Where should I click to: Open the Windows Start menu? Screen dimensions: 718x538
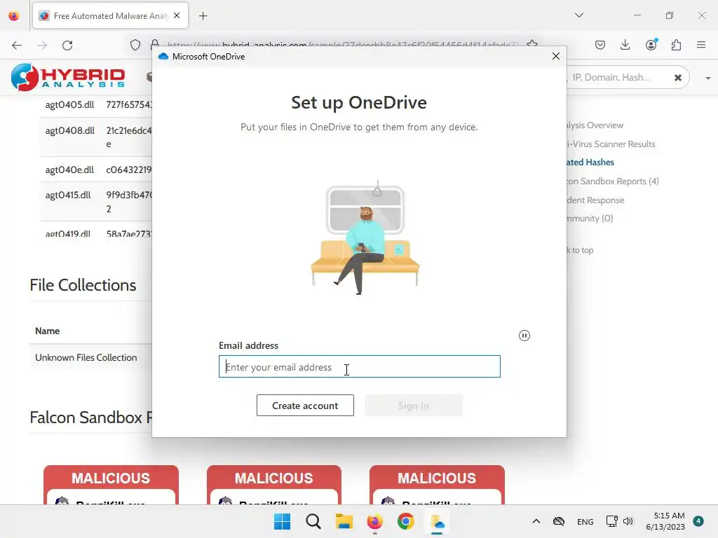pyautogui.click(x=282, y=521)
